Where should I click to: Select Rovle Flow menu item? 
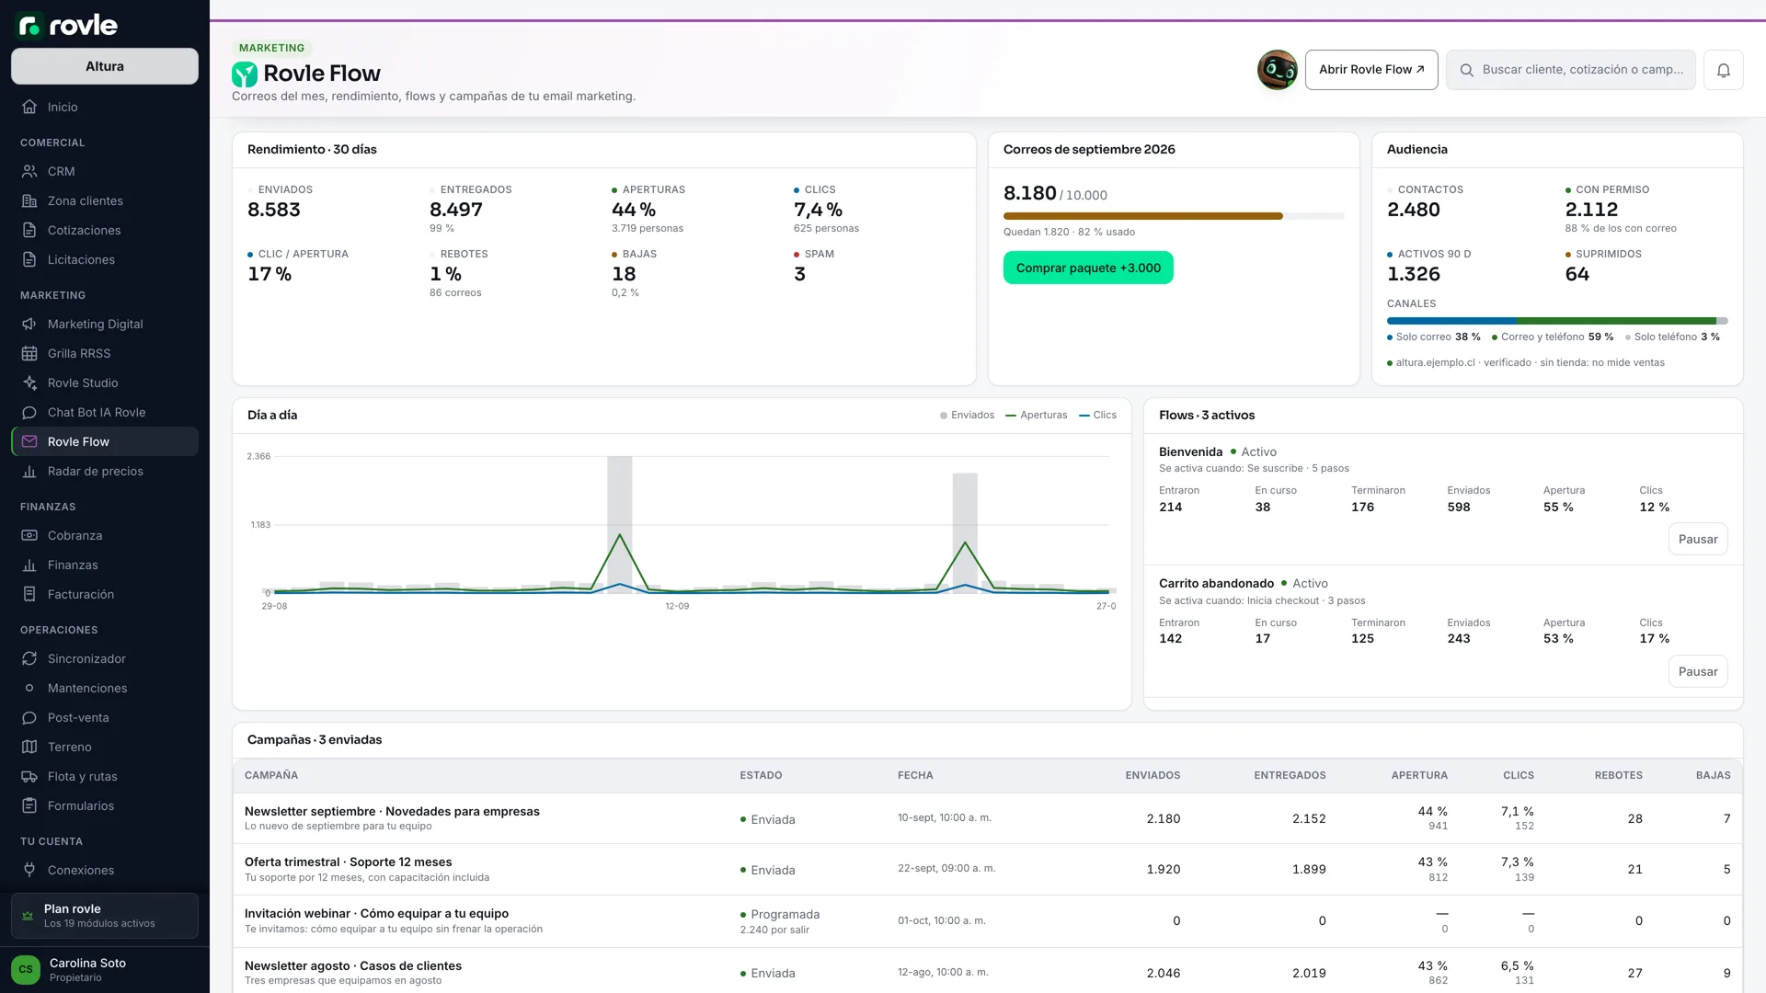click(x=105, y=441)
